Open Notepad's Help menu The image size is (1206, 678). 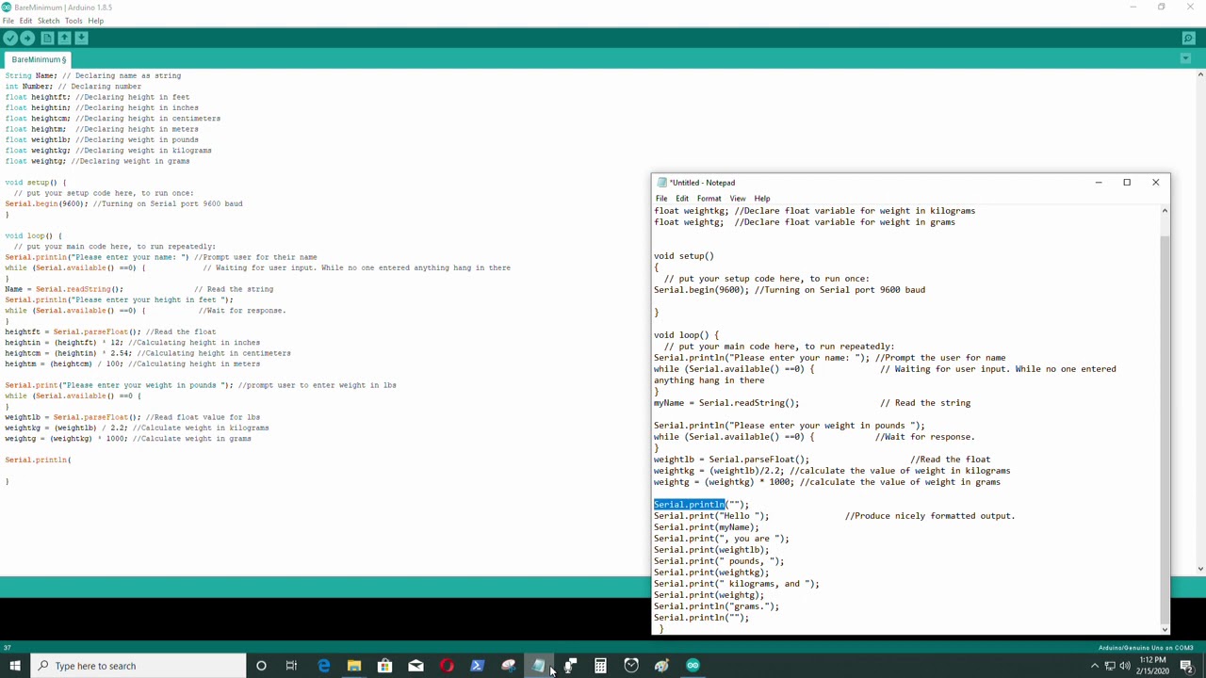point(762,199)
